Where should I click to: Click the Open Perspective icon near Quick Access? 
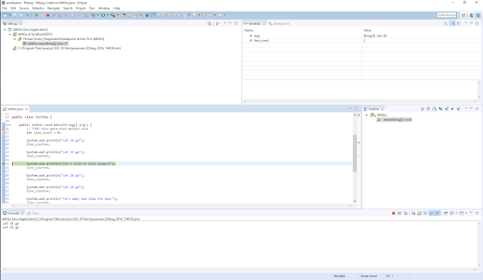click(464, 15)
